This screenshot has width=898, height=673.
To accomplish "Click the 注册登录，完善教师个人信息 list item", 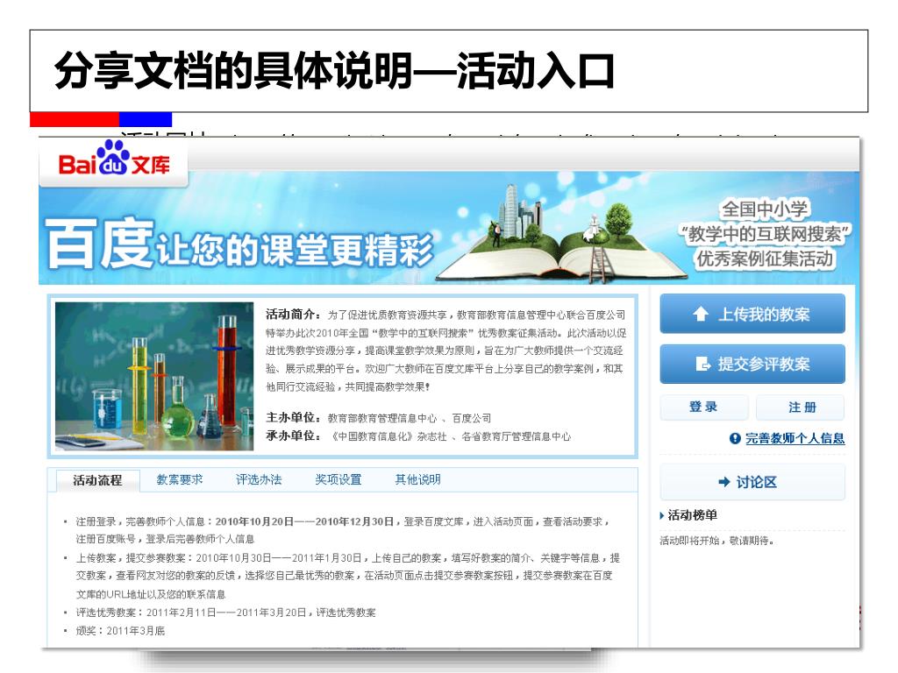I will (x=343, y=530).
